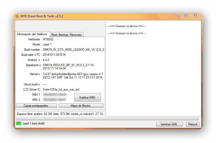Click Kernel version 3.4.67 text
This screenshot has width=216, height=143.
pyautogui.click(x=73, y=76)
